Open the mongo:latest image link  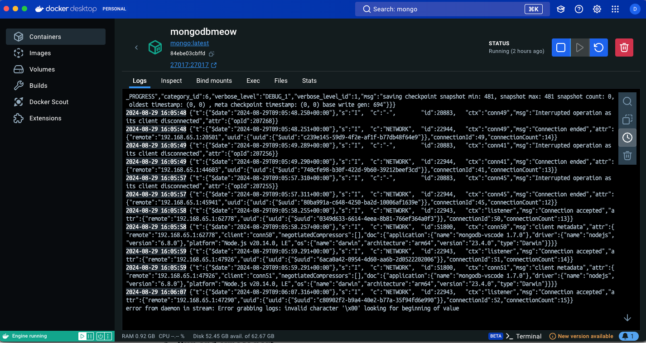pyautogui.click(x=189, y=43)
